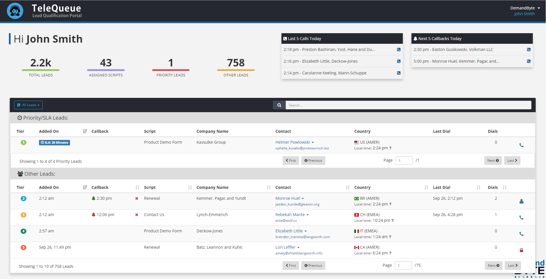This screenshot has height=279, width=546.
Task: Open the All Leads filter dropdown
Action: [28, 105]
